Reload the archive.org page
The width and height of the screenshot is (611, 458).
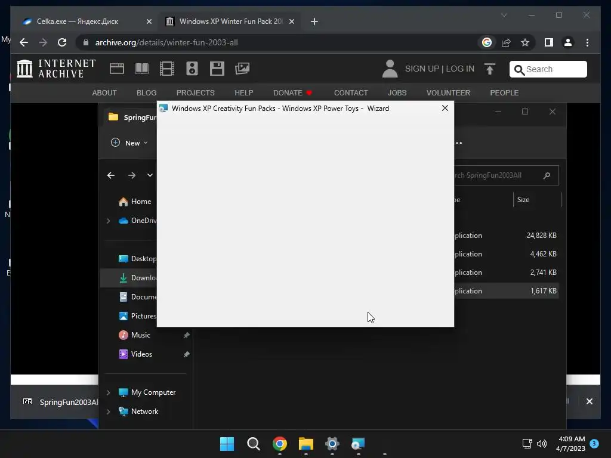tap(62, 42)
